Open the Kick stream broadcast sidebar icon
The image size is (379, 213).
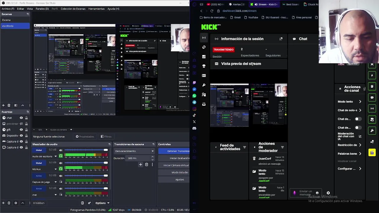204,38
